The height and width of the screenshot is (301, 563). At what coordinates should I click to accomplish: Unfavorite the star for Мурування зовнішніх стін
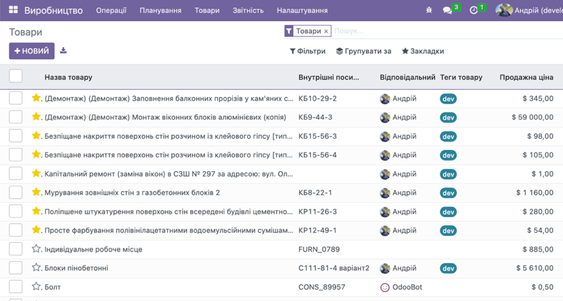pos(37,193)
